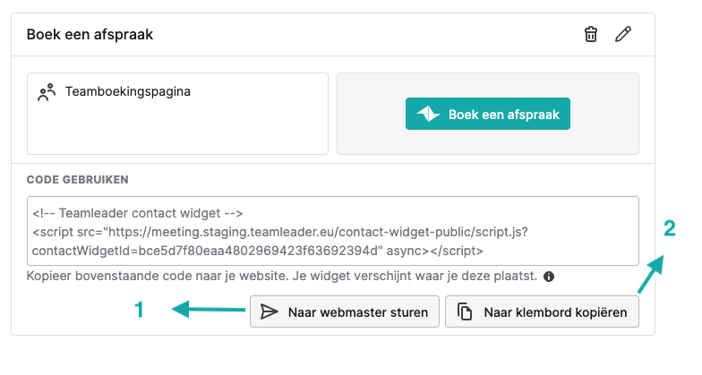This screenshot has height=375, width=702.
Task: Click the paper plane send icon
Action: click(x=269, y=311)
